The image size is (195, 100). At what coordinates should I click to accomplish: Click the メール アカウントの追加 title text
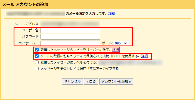(25, 5)
